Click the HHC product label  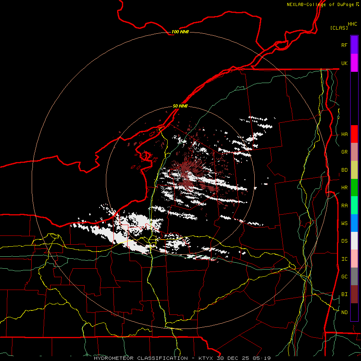click(352, 24)
